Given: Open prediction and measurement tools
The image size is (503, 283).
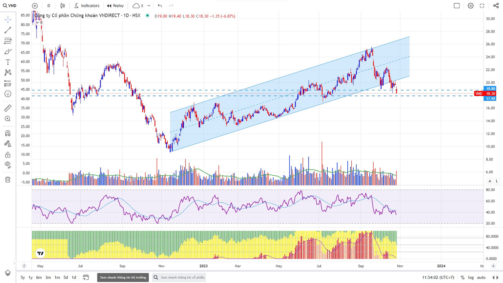Looking at the screenshot, I should 8,83.
